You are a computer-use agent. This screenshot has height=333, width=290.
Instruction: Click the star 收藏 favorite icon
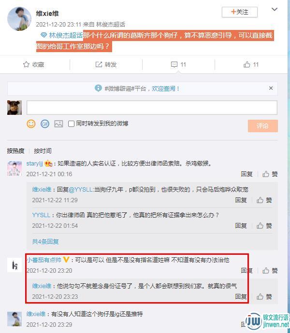26,64
